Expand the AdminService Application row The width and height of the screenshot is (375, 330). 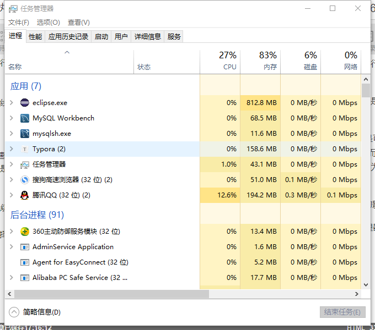pyautogui.click(x=11, y=247)
